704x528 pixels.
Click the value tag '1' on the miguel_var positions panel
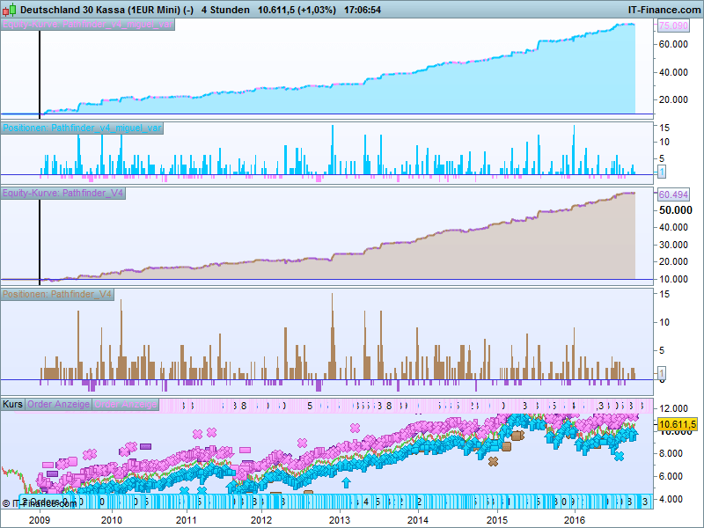click(662, 172)
